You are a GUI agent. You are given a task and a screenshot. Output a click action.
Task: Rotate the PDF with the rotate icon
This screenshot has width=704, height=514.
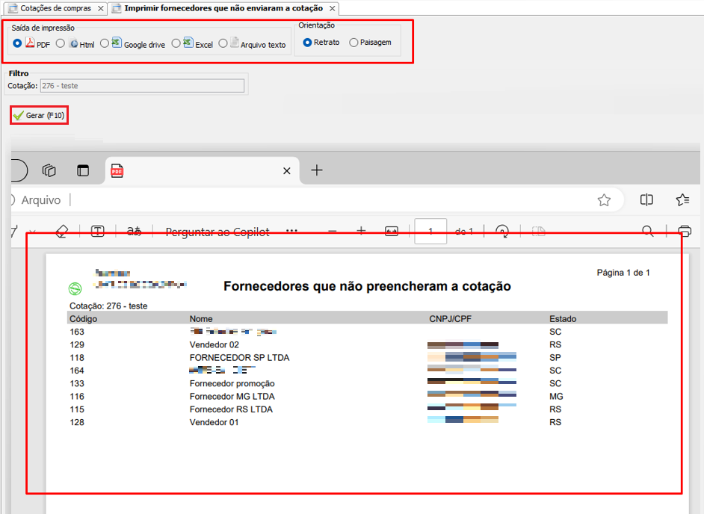pyautogui.click(x=502, y=232)
